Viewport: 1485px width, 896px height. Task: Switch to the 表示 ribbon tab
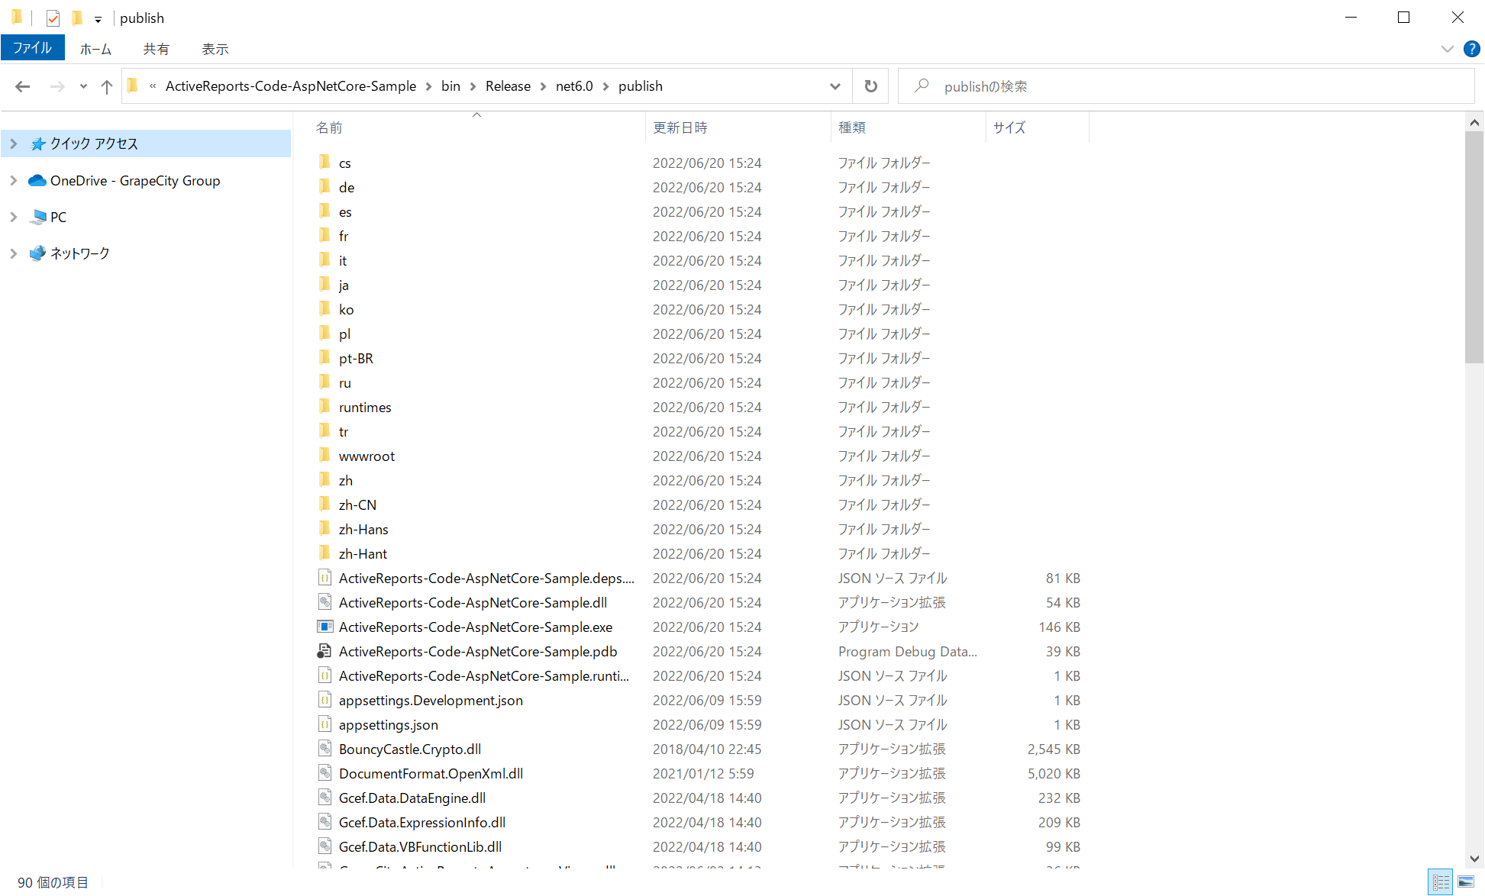coord(215,49)
